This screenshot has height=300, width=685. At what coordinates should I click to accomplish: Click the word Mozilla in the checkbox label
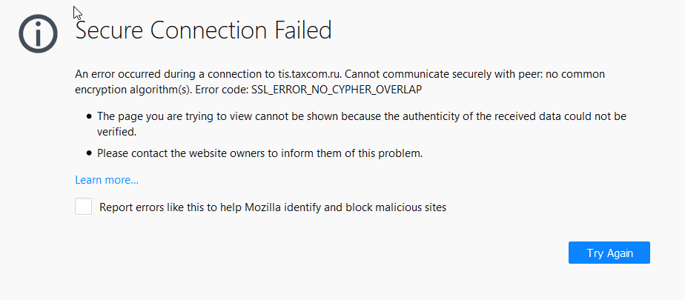pos(263,207)
